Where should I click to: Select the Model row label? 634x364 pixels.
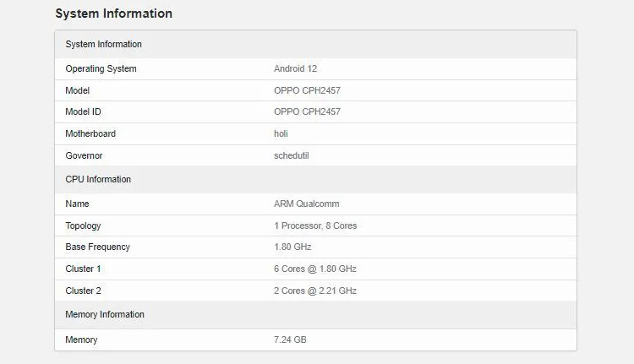point(77,90)
